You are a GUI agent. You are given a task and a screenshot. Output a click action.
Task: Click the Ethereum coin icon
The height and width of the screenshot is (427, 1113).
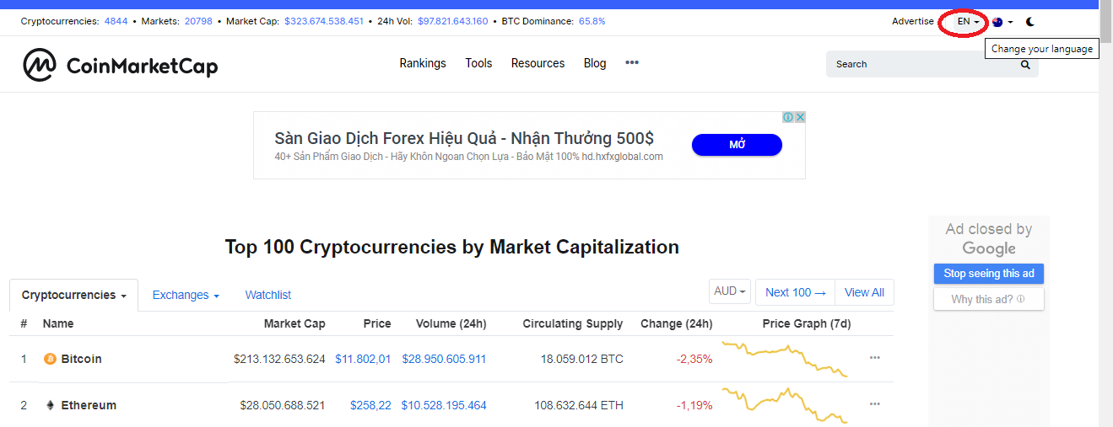pos(50,405)
